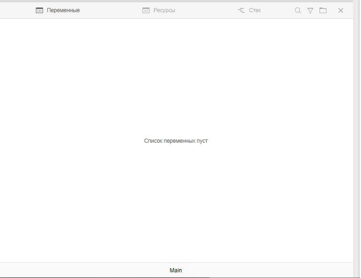The width and height of the screenshot is (361, 278).
Task: Click the 'Список переменных пуст' message
Action: coord(176,141)
